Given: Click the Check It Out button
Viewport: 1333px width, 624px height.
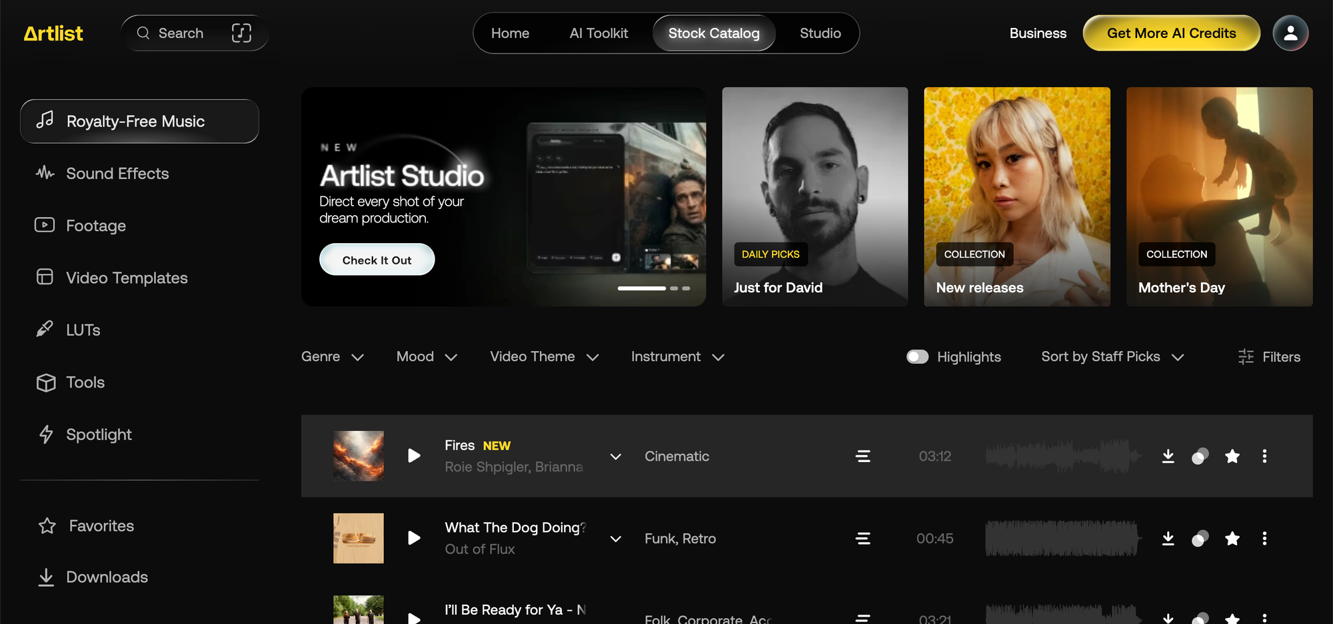Looking at the screenshot, I should click(x=377, y=260).
